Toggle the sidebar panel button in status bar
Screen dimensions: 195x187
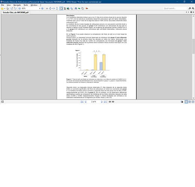click(2, 102)
